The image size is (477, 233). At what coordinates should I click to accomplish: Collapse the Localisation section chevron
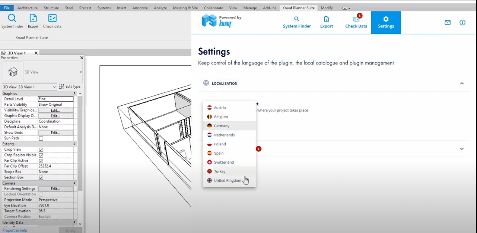tap(462, 83)
